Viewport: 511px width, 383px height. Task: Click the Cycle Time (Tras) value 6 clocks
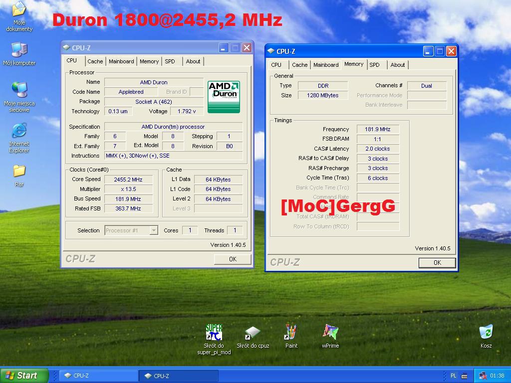click(x=378, y=178)
